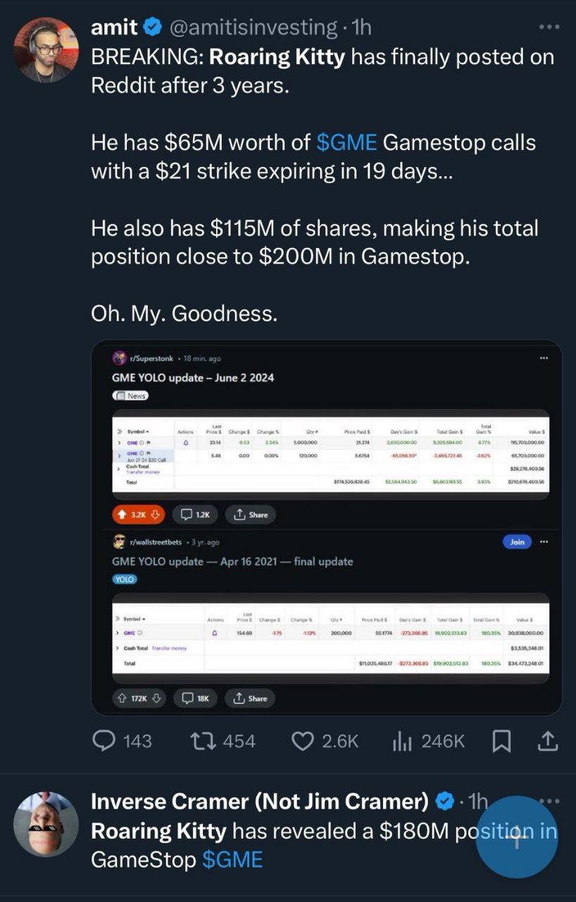Tap amit's blue verified badge

pos(152,27)
